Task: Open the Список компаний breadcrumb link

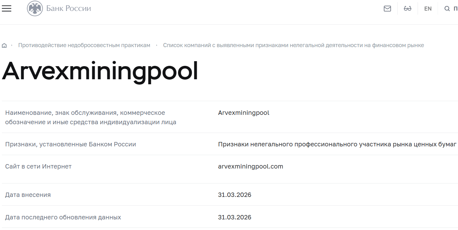Action: [x=293, y=45]
